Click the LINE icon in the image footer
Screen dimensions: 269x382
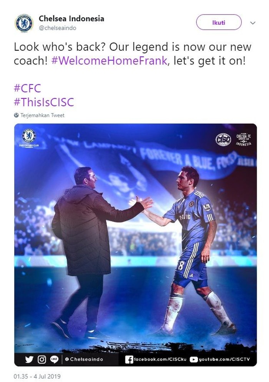(x=54, y=359)
